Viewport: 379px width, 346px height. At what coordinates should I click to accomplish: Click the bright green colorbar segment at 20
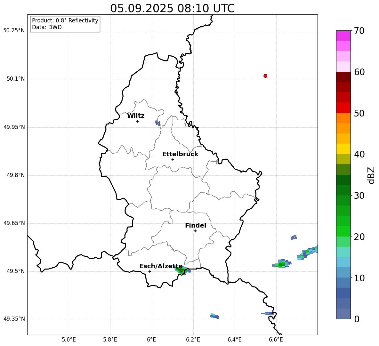pyautogui.click(x=343, y=231)
